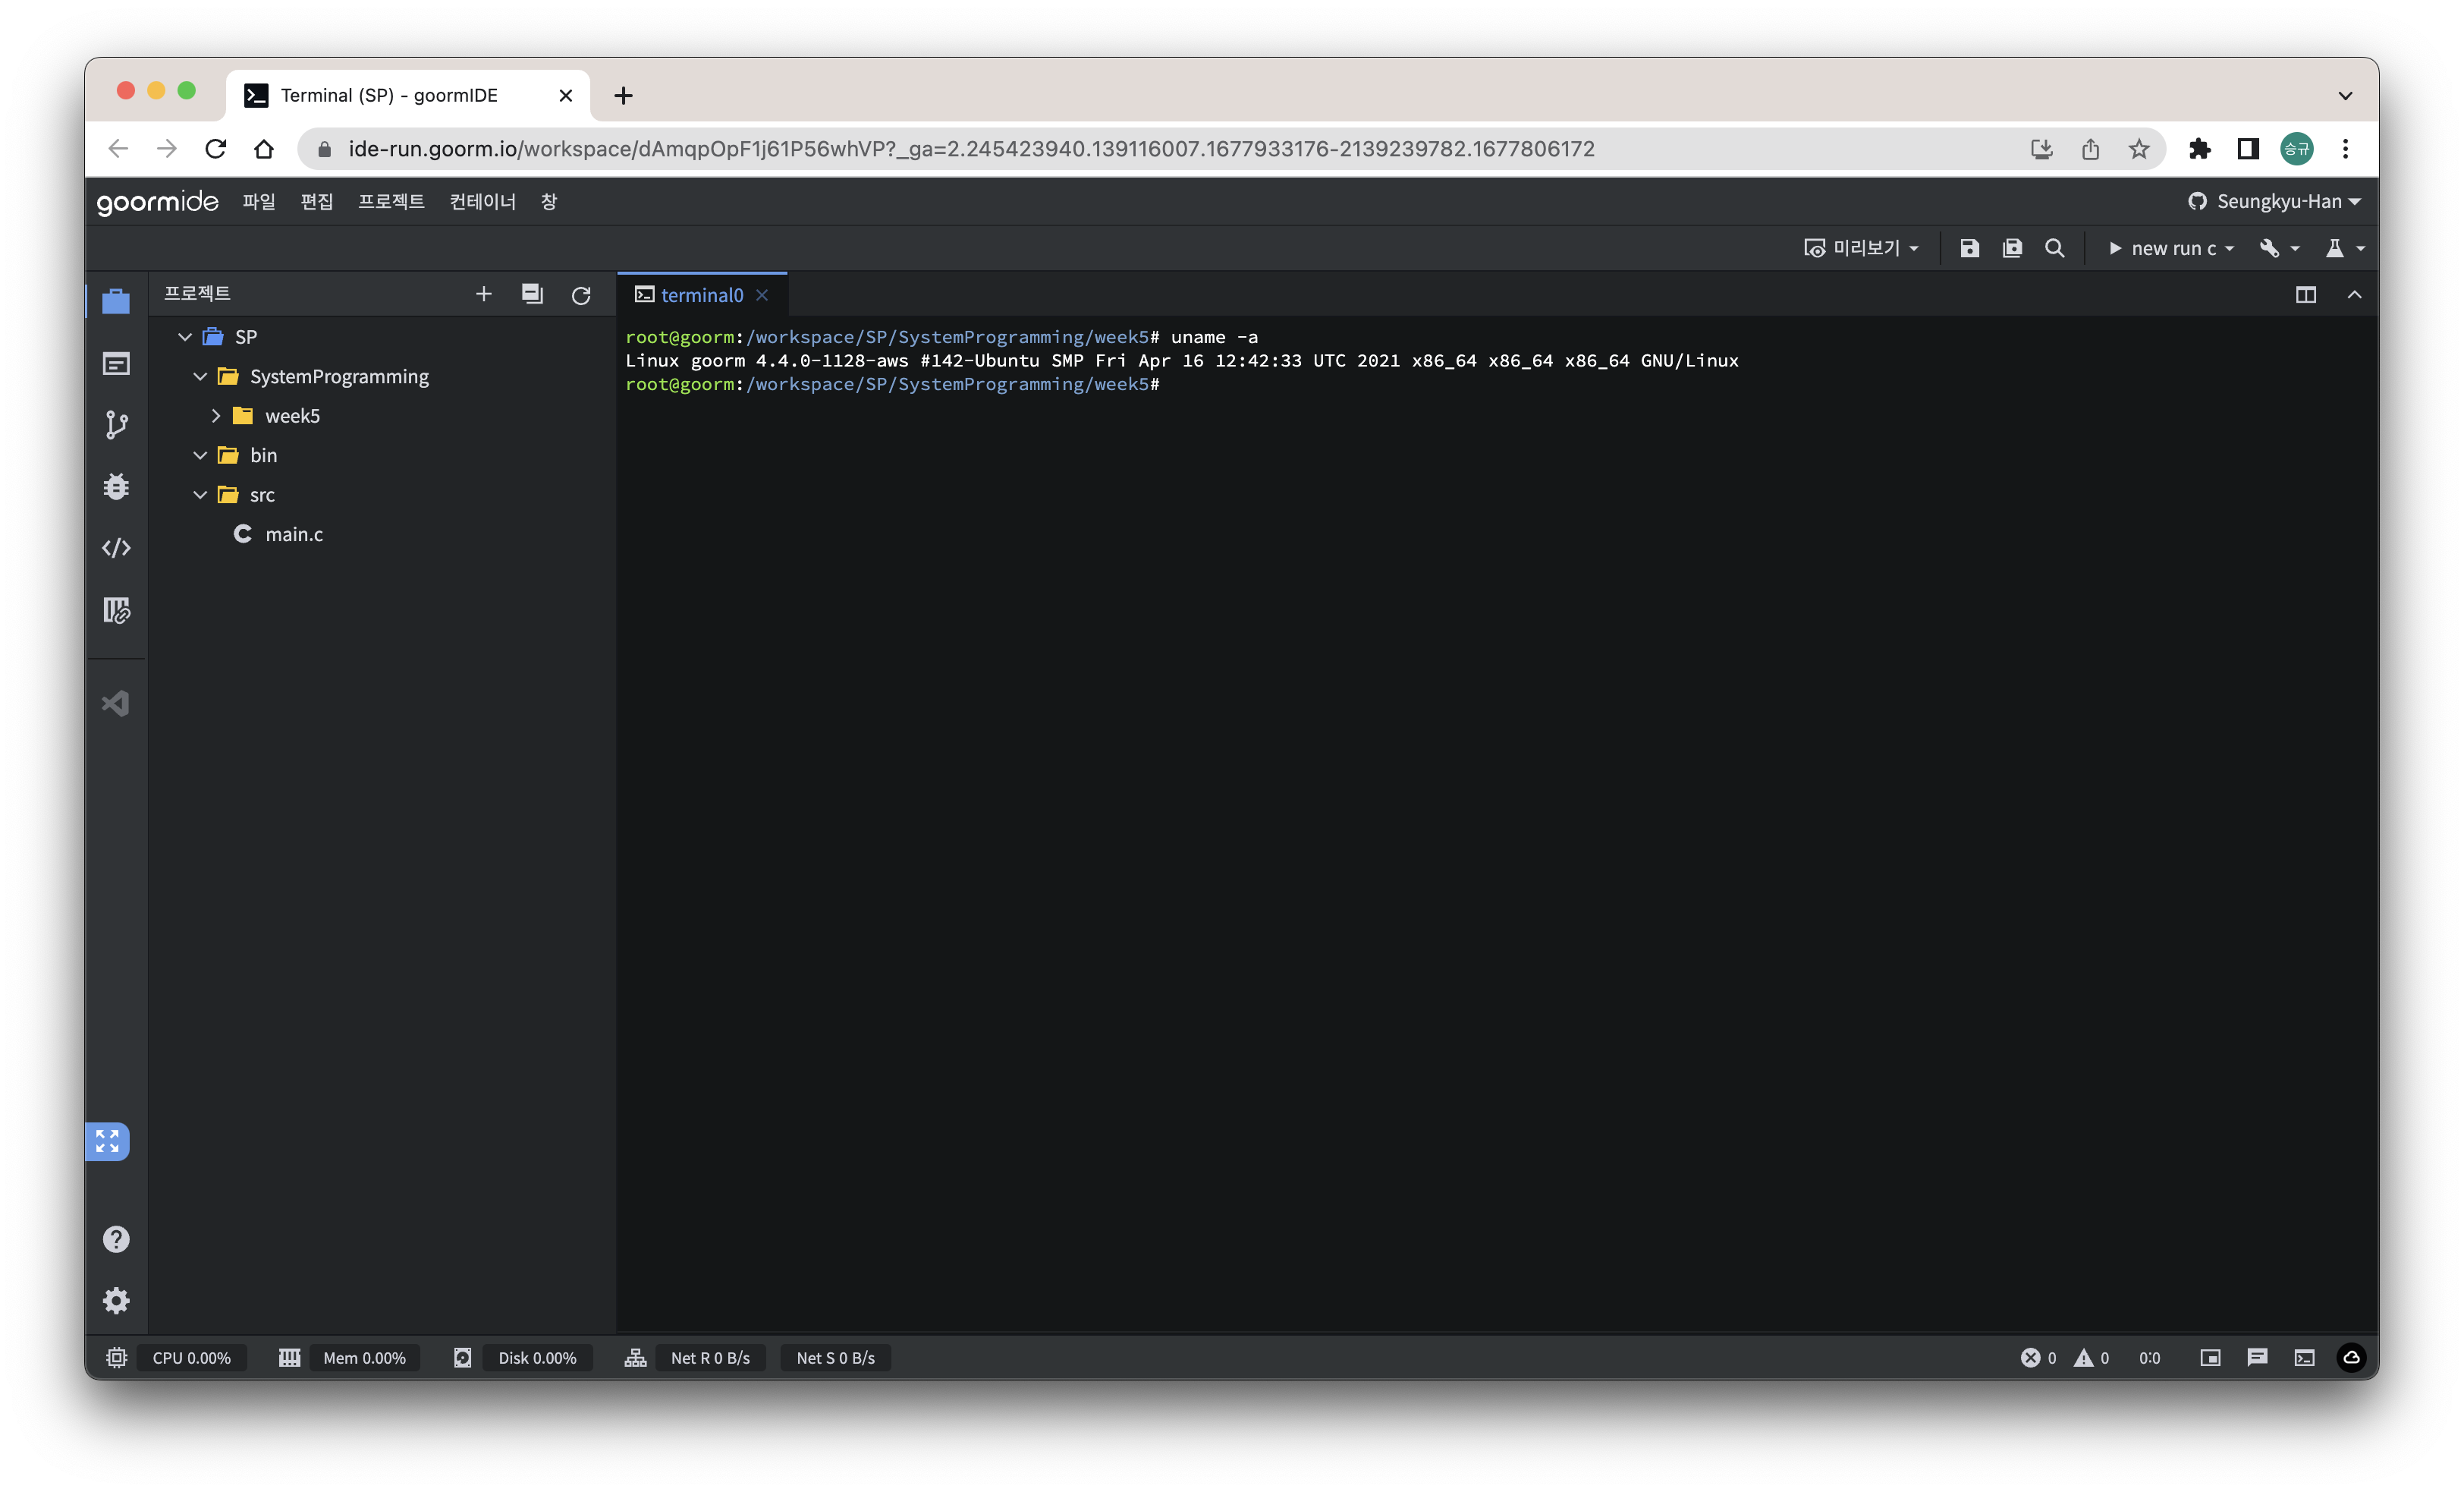Image resolution: width=2464 pixels, height=1492 pixels.
Task: Click the help question mark icon
Action: [x=116, y=1239]
